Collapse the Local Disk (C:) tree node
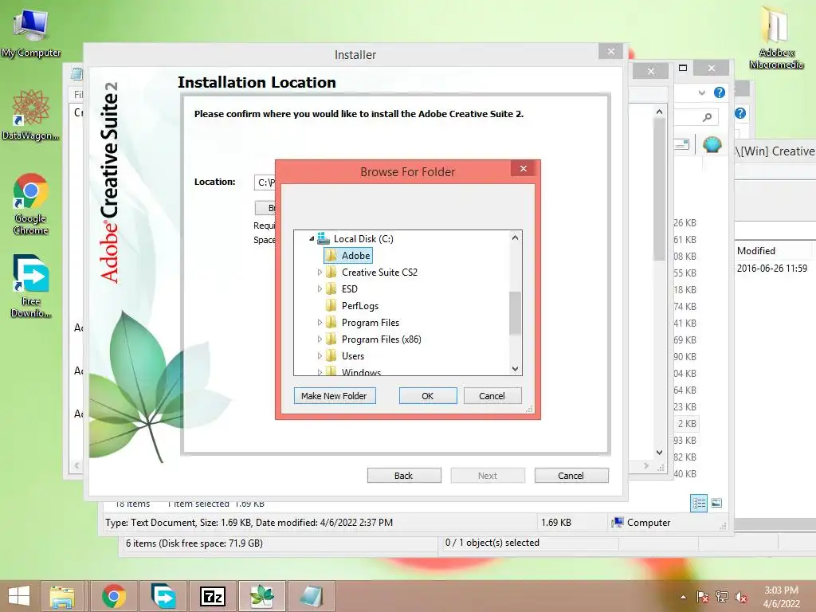Screen dimensions: 816x612 click(312, 239)
